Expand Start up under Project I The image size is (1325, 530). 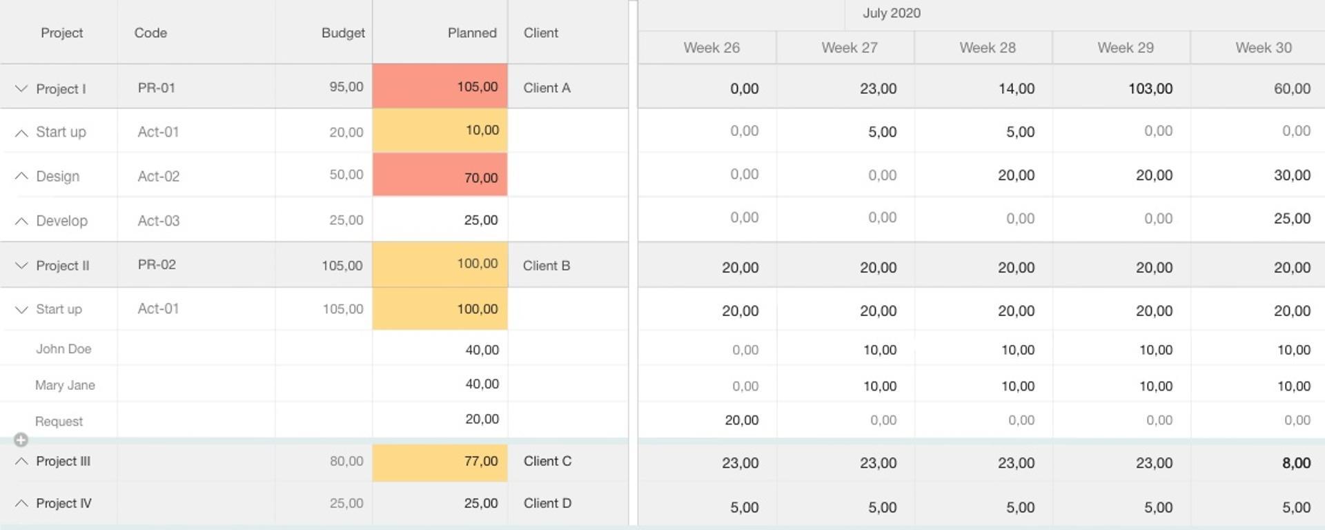21,132
